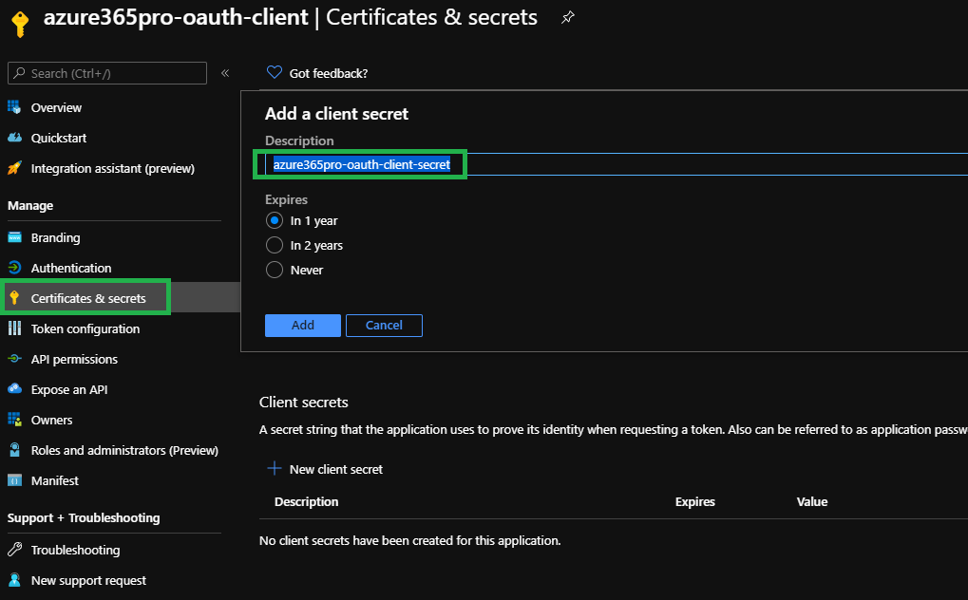Click the Owners icon
968x600 pixels.
click(x=14, y=419)
